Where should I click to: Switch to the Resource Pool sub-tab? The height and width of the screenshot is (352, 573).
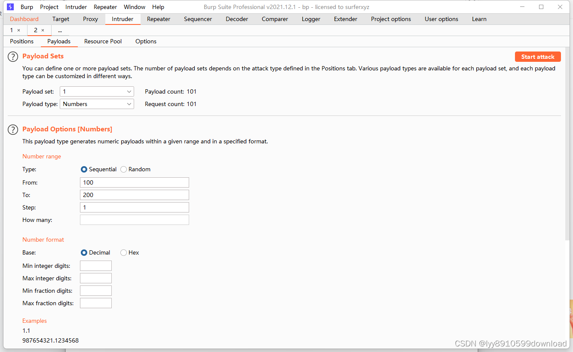click(103, 41)
